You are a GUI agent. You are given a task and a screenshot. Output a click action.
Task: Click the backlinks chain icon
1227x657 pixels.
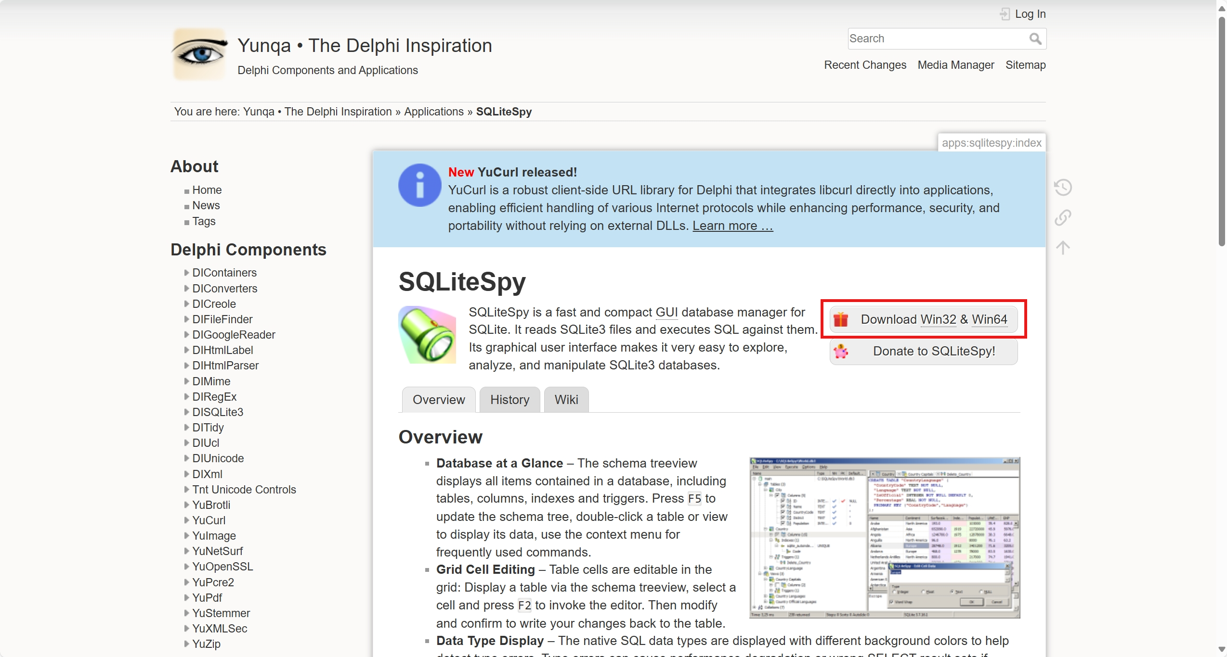point(1063,217)
